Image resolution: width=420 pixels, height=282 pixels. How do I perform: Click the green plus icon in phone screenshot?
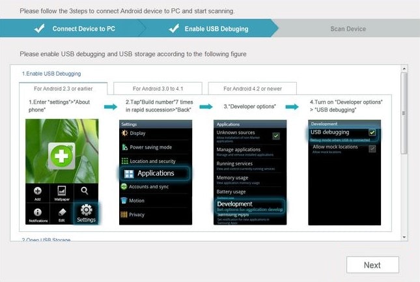click(x=62, y=156)
